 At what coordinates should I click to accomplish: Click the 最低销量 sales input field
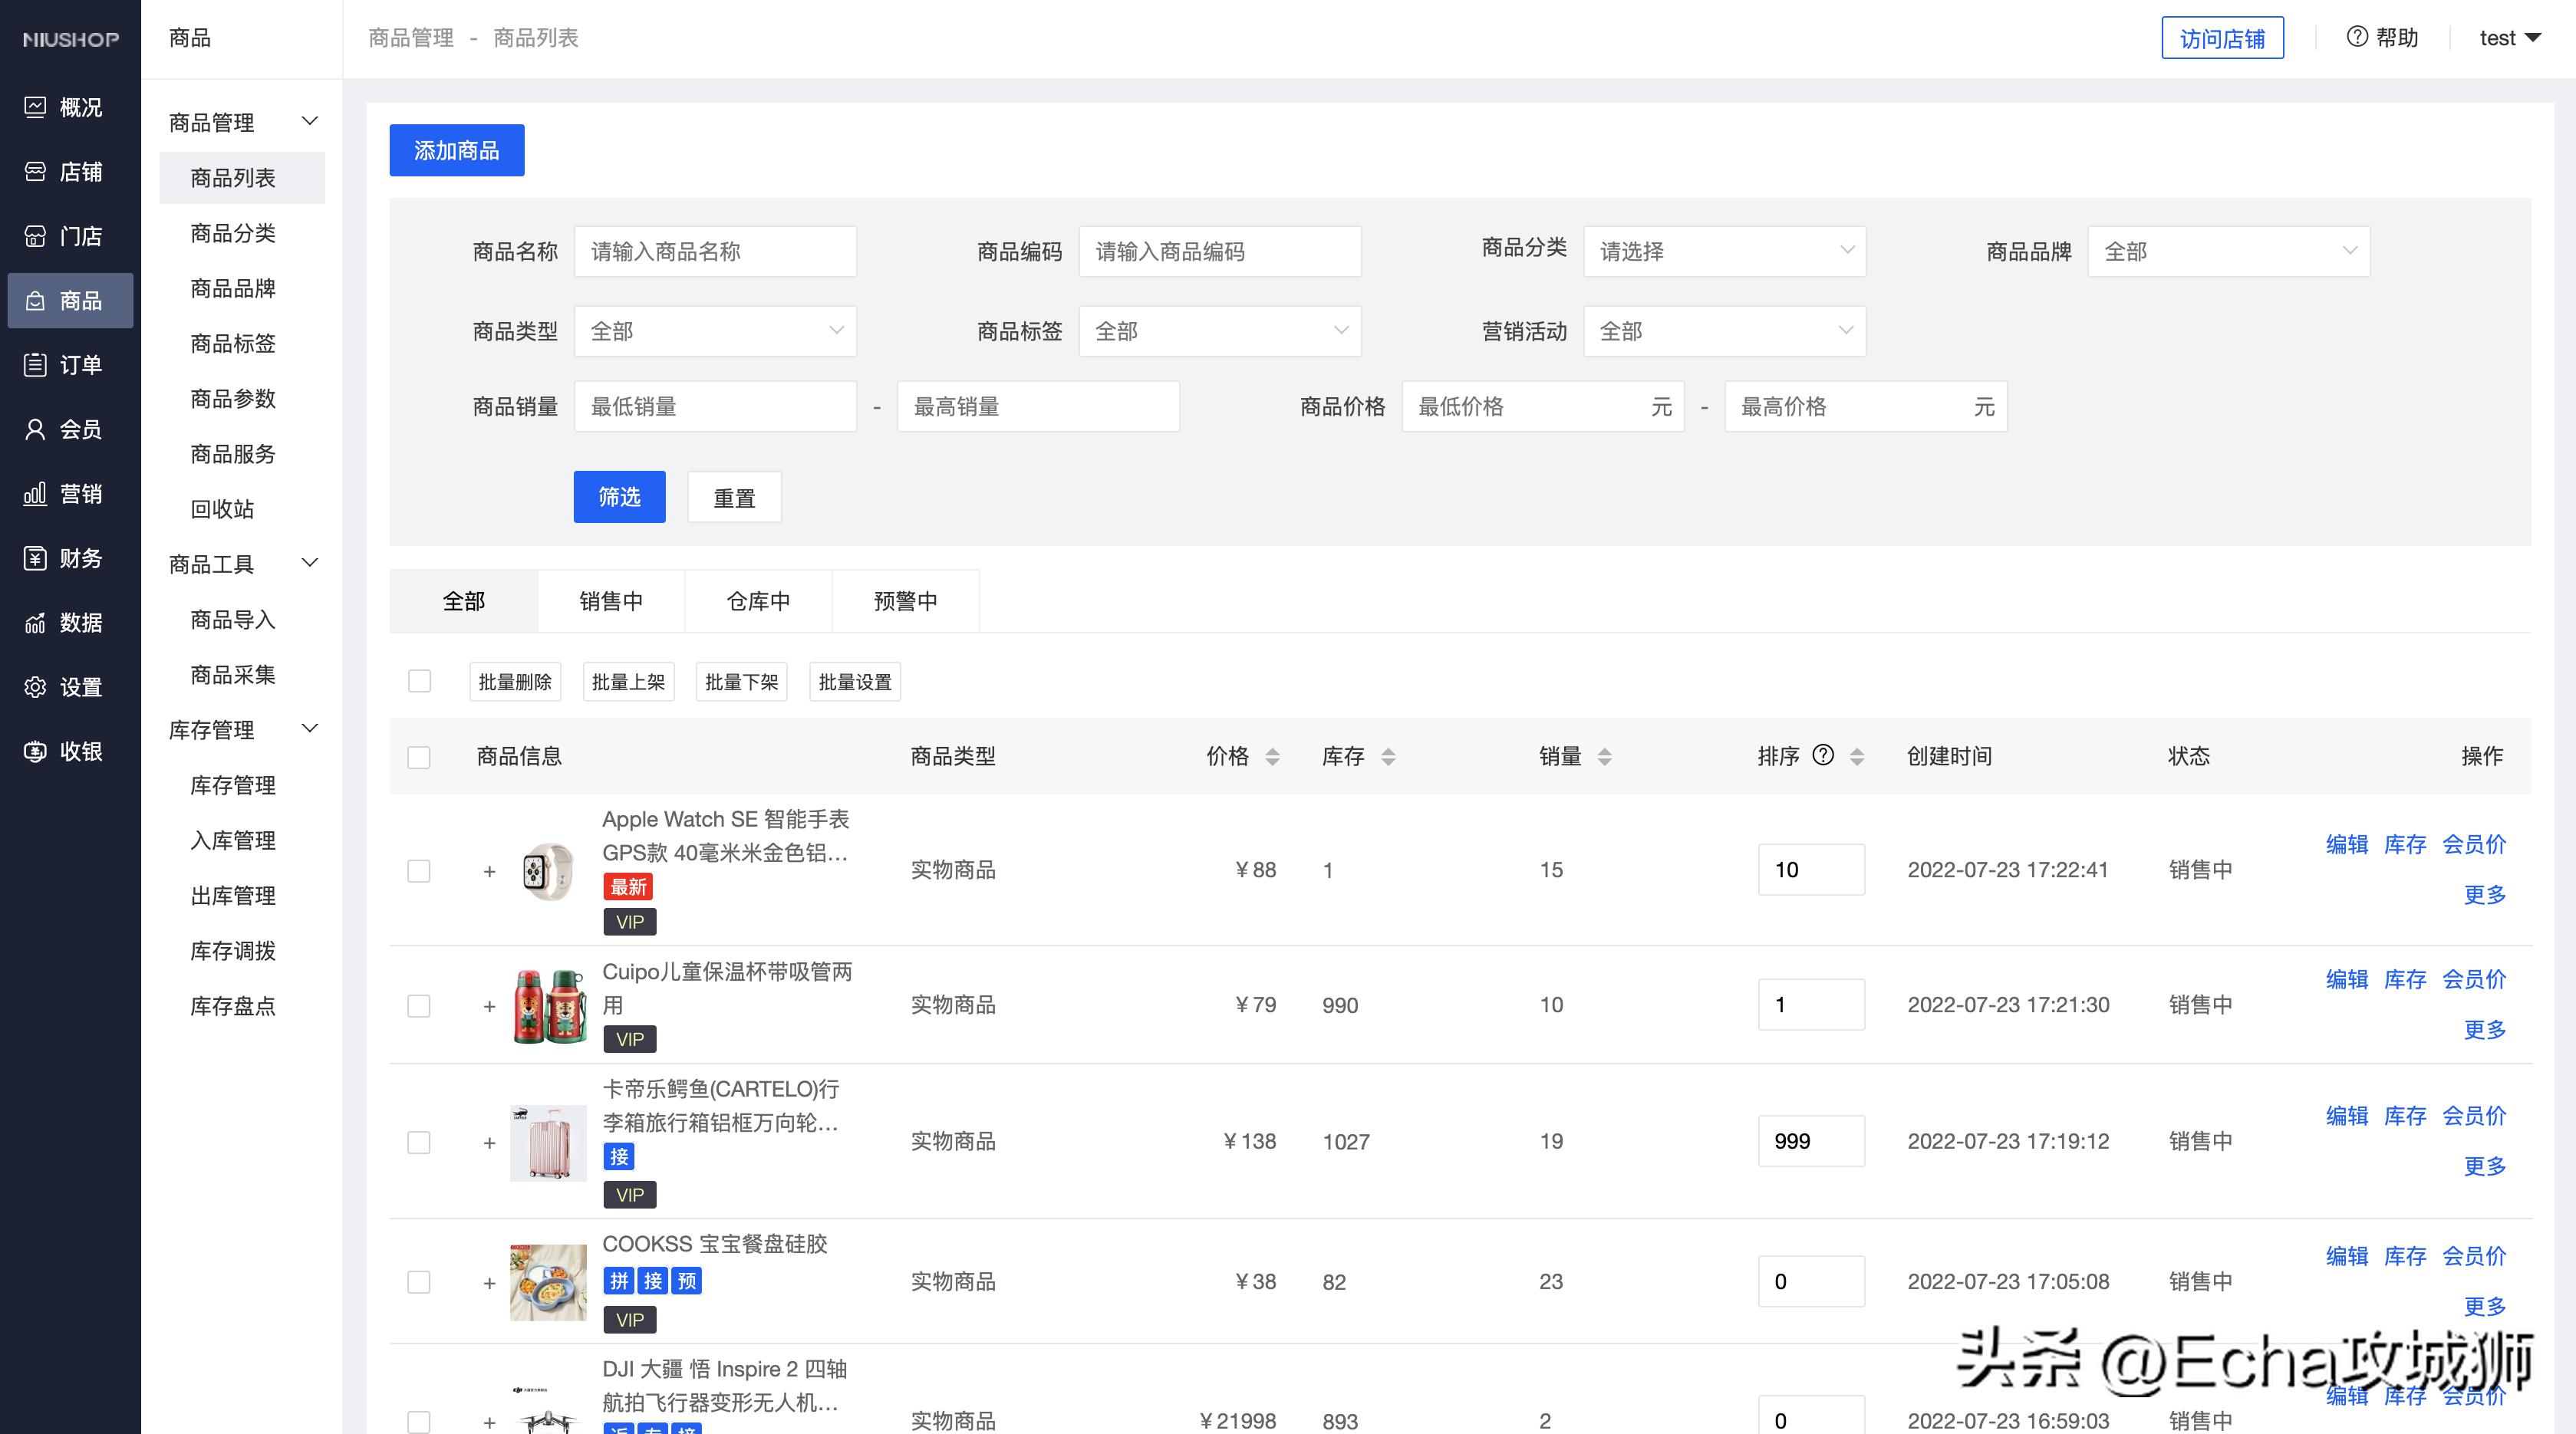(x=715, y=406)
